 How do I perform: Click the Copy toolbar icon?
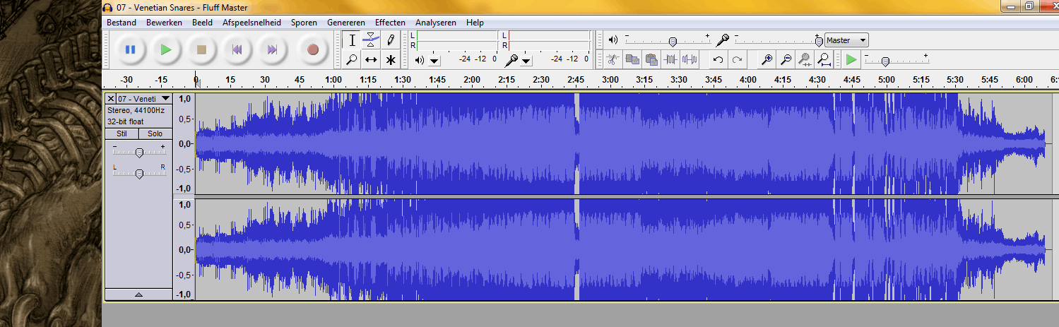[x=632, y=59]
